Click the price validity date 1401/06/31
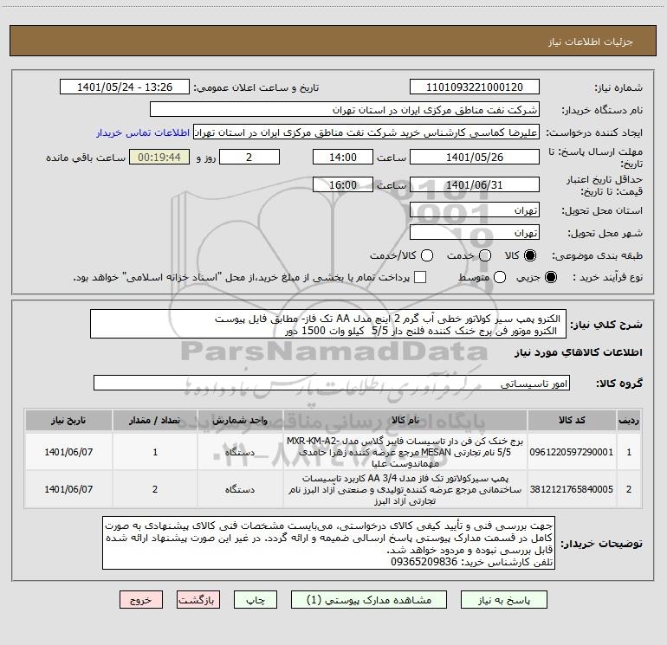Viewport: 667px width, 645px height. [475, 184]
